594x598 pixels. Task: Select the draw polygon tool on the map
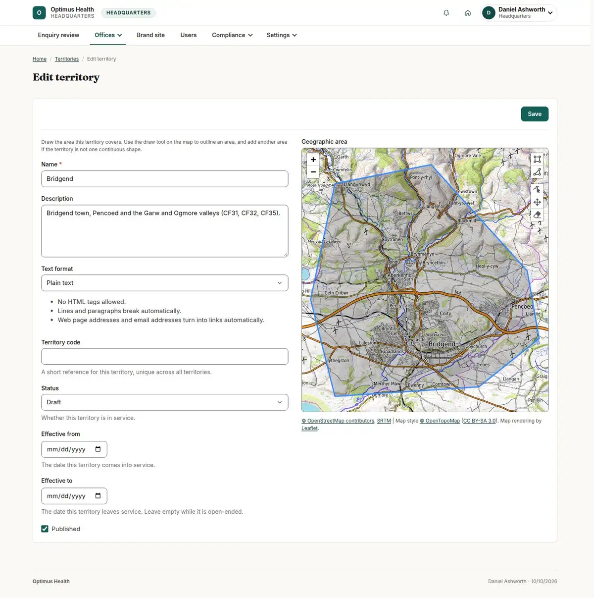537,172
